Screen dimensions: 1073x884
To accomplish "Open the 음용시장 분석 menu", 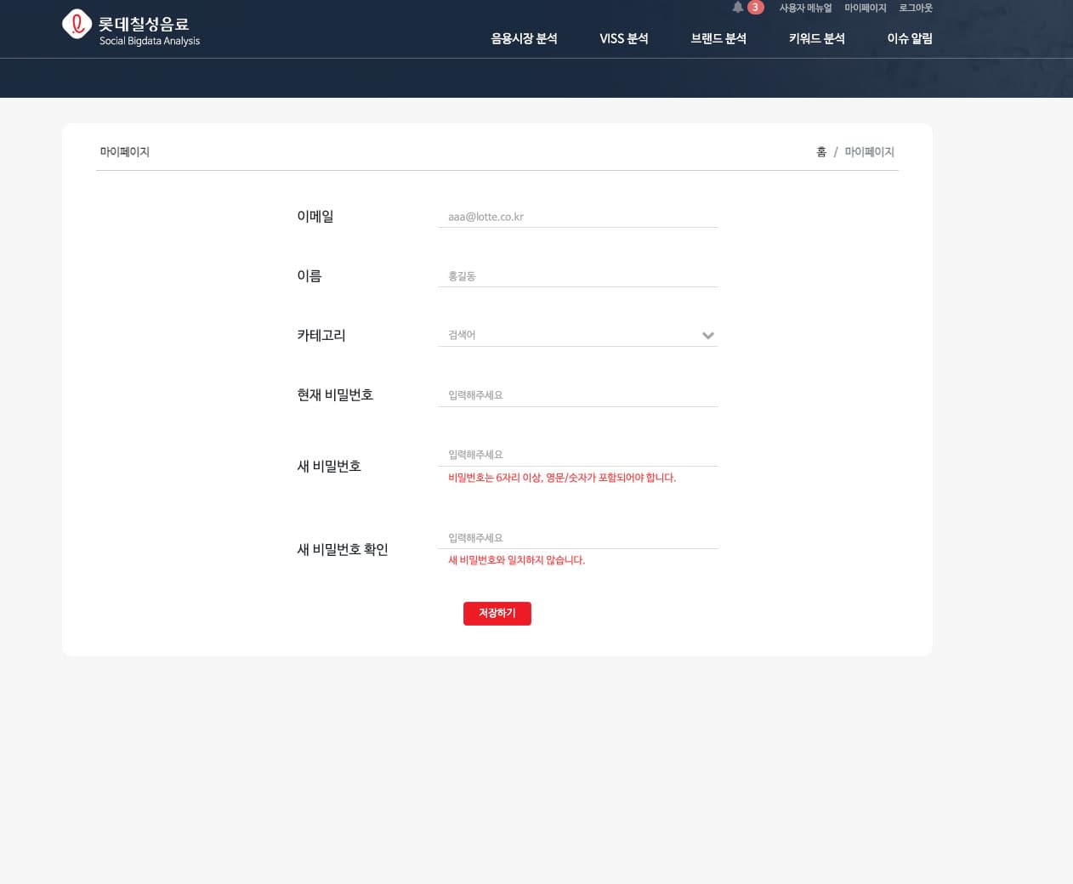I will pyautogui.click(x=524, y=39).
